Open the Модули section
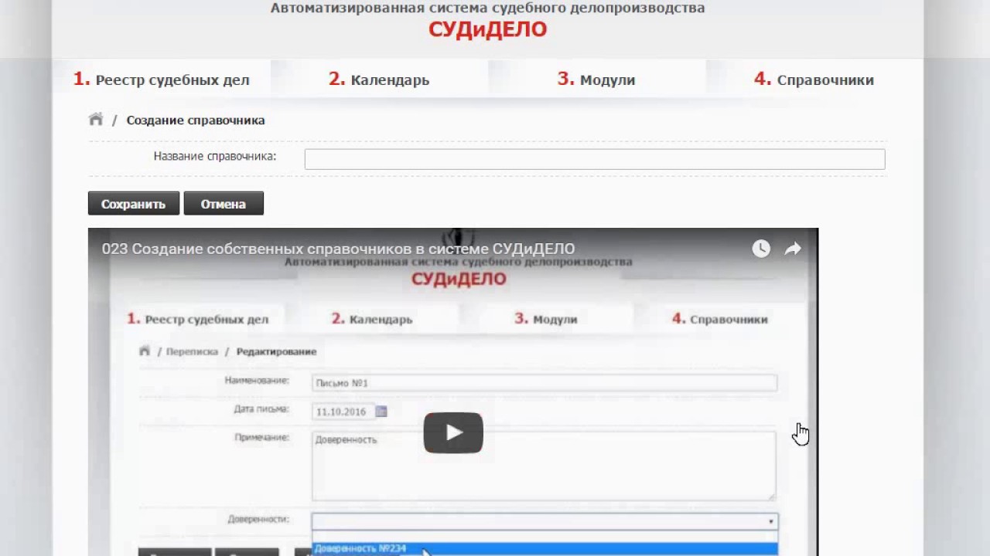Viewport: 990px width, 556px height. point(596,79)
